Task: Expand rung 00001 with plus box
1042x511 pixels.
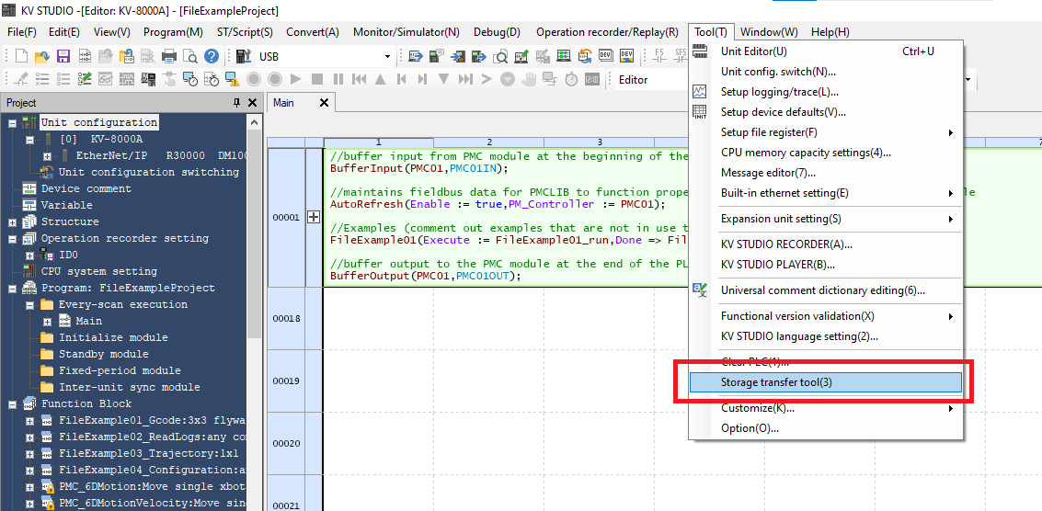Action: click(313, 218)
